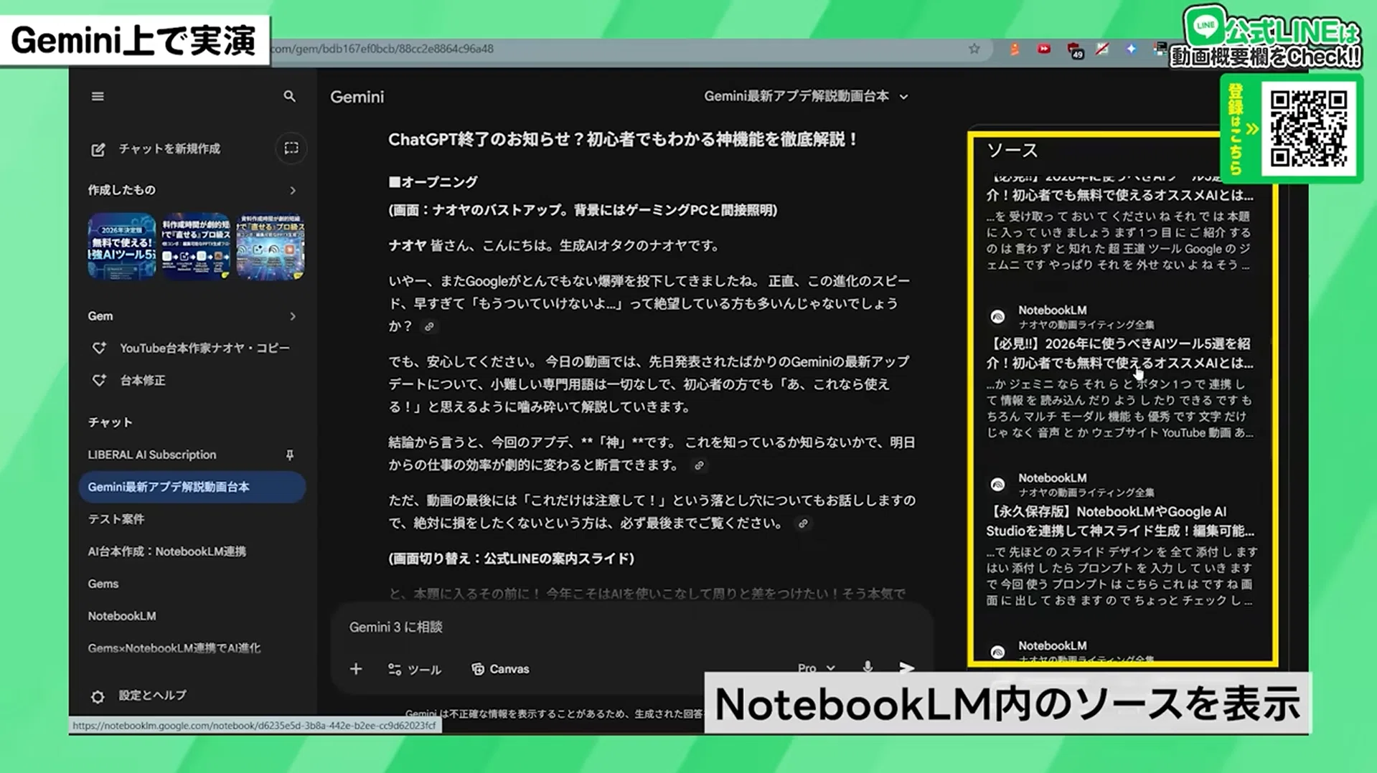Click the plus attach icon in prompt box
The image size is (1377, 773).
(x=356, y=669)
